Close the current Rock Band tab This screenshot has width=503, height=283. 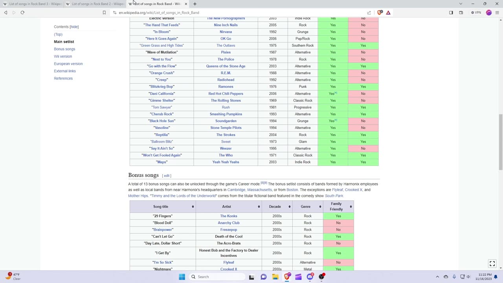[x=186, y=4]
